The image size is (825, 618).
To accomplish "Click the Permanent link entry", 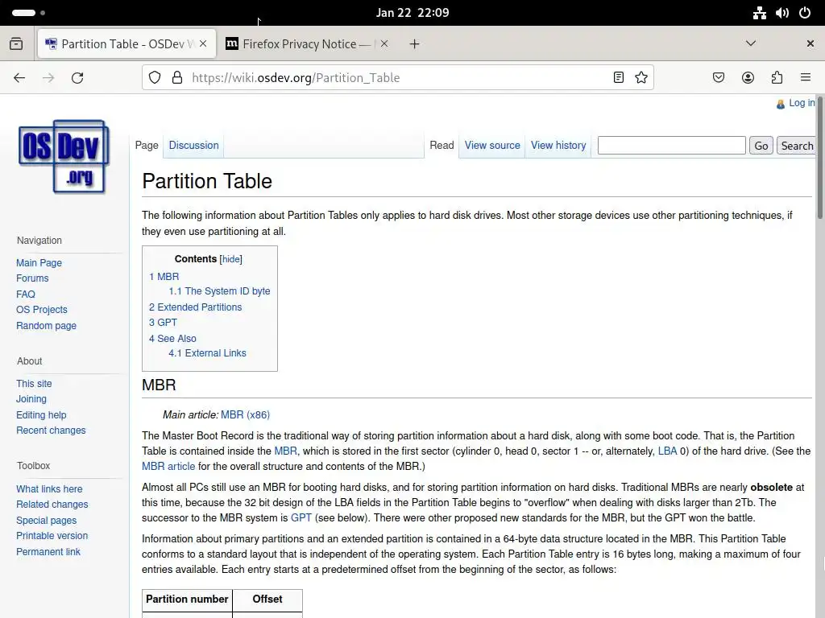I will (48, 552).
